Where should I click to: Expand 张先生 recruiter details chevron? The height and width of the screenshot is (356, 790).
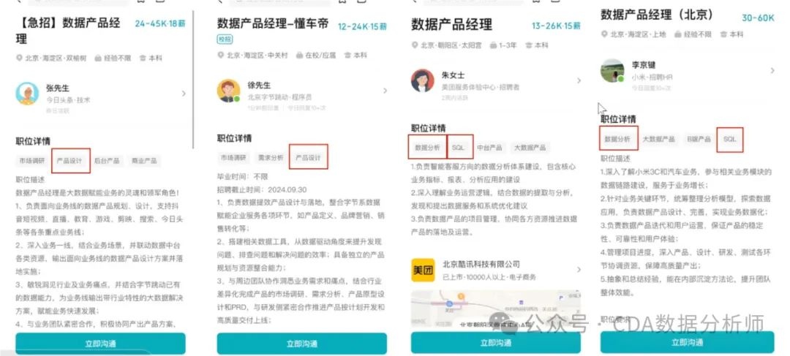tap(184, 94)
